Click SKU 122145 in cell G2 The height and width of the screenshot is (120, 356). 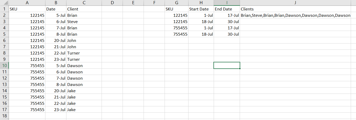pyautogui.click(x=176, y=15)
